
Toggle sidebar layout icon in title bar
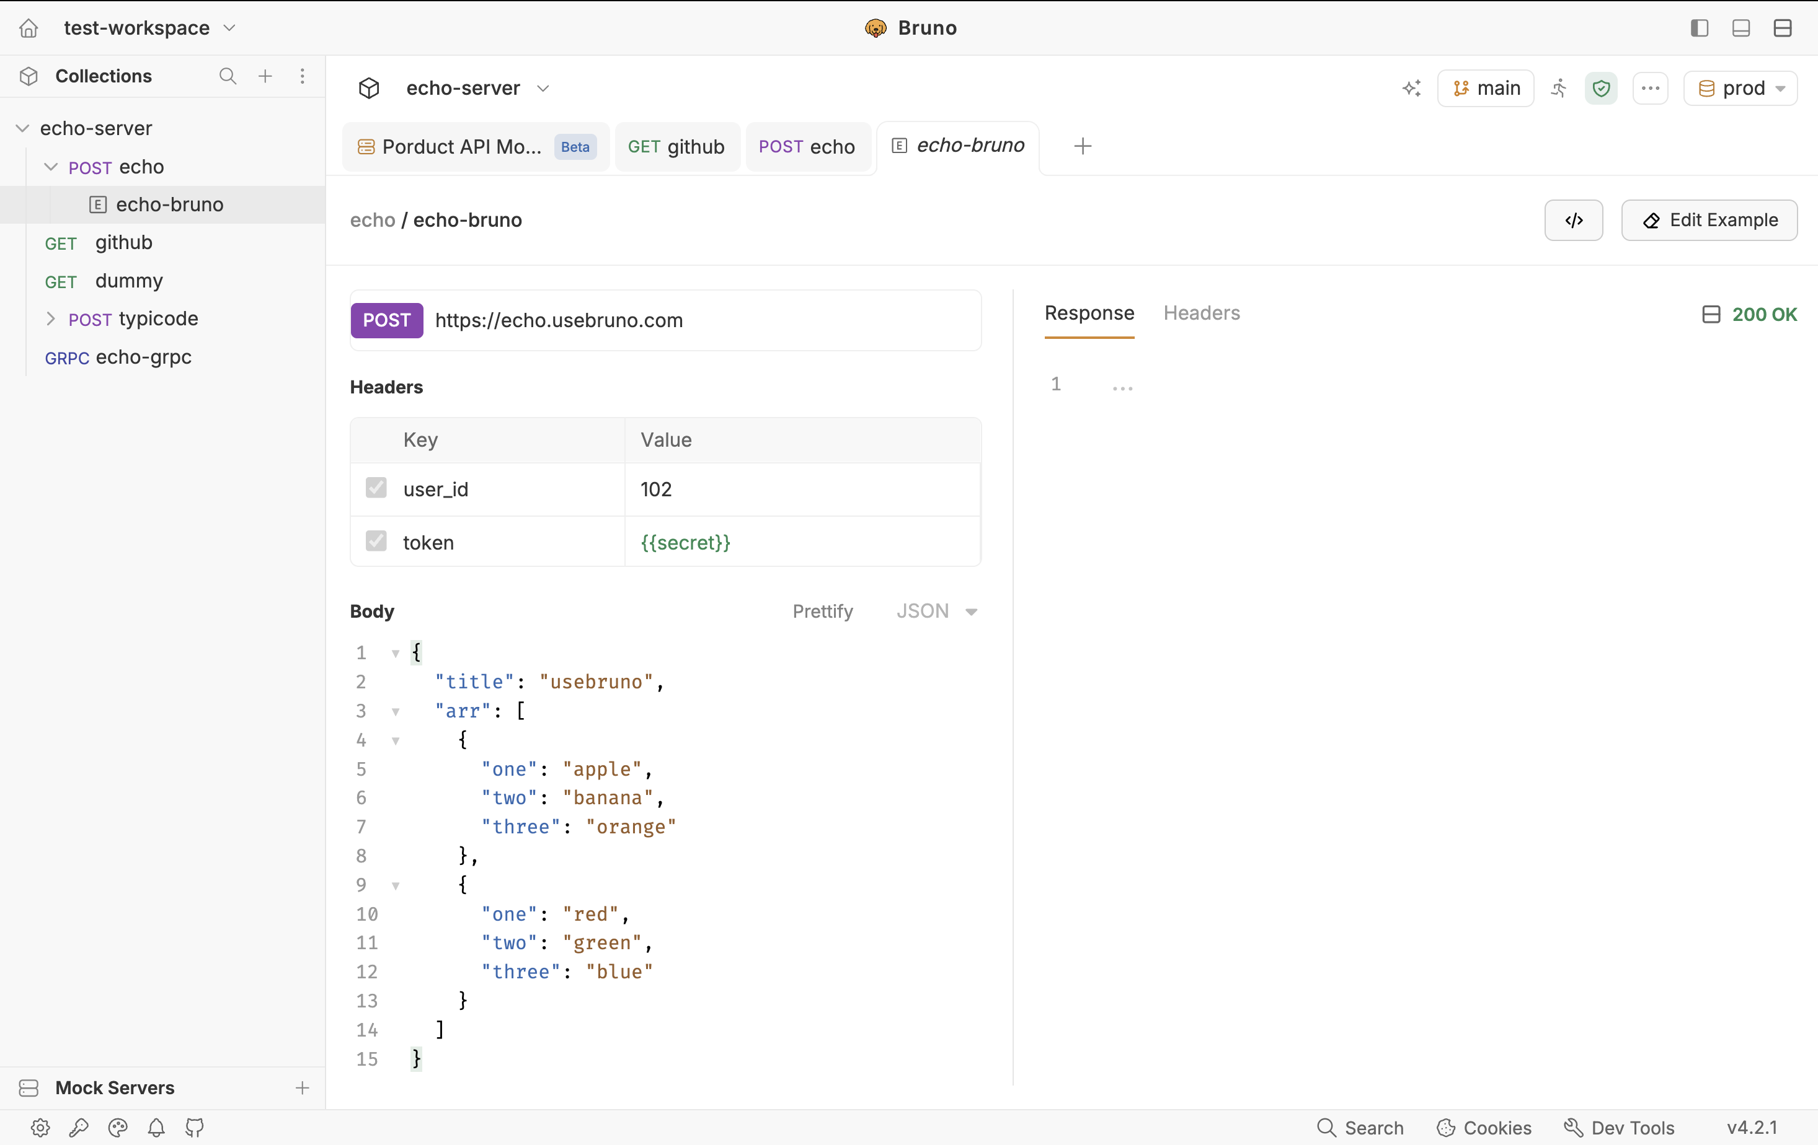click(1700, 28)
